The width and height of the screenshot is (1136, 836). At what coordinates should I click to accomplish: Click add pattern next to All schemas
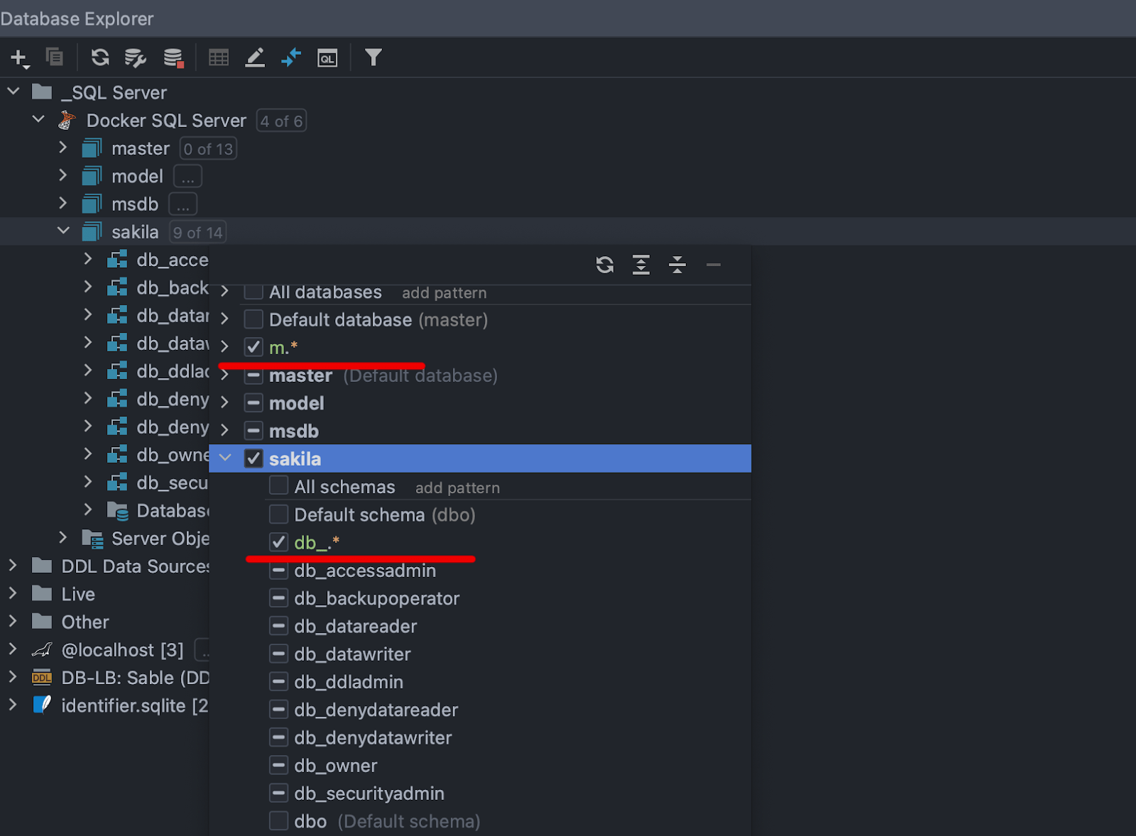(457, 488)
